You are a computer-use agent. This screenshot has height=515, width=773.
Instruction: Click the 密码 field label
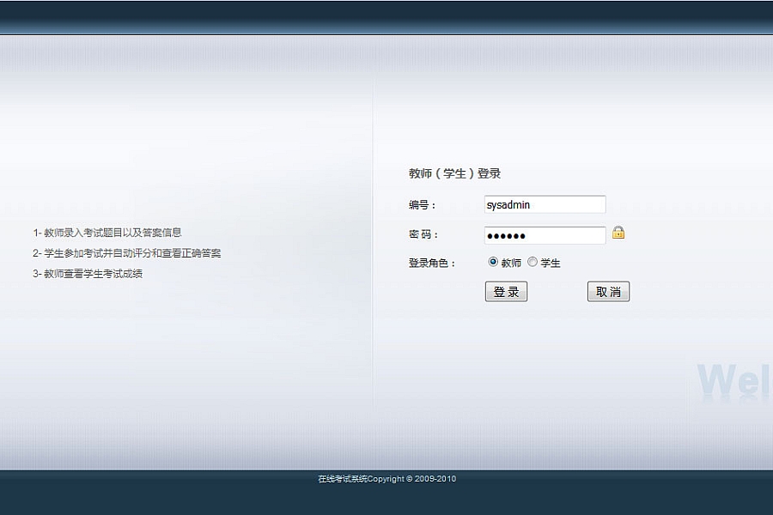coord(423,234)
